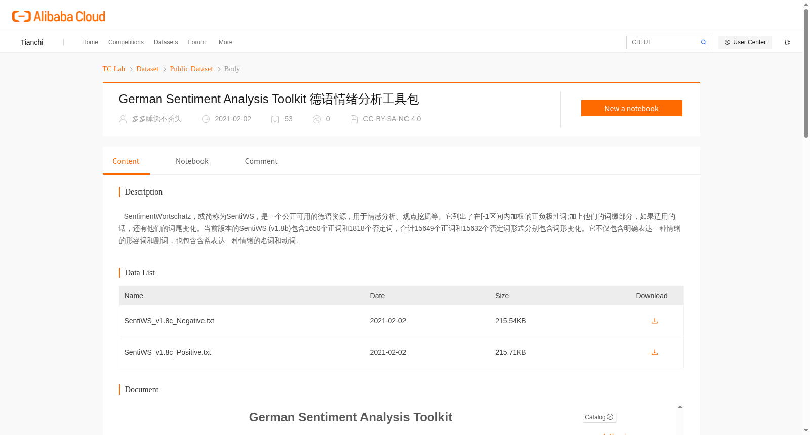Open the More menu

[226, 42]
